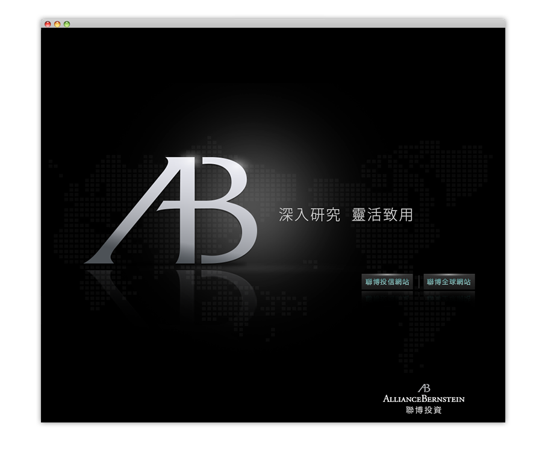The height and width of the screenshot is (455, 542).
Task: Open the 聯博全球網站 button
Action: (449, 282)
